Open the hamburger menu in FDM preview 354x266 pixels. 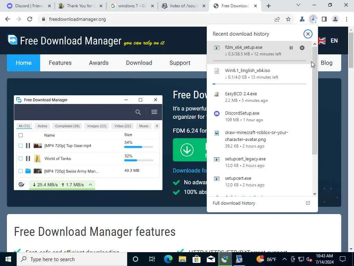[x=155, y=112]
